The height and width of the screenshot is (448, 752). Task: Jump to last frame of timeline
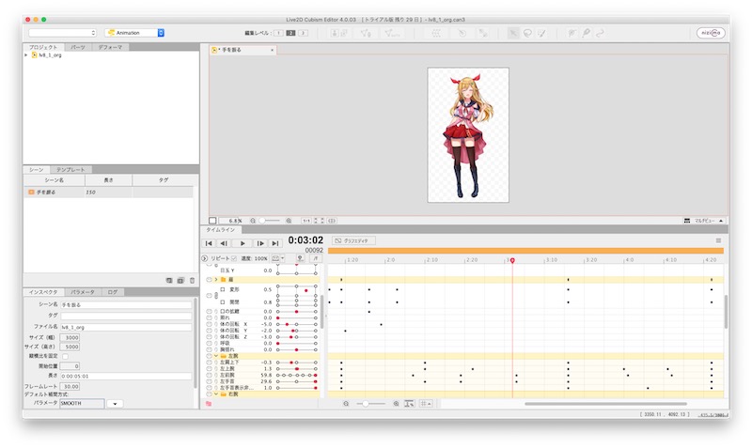pyautogui.click(x=275, y=243)
